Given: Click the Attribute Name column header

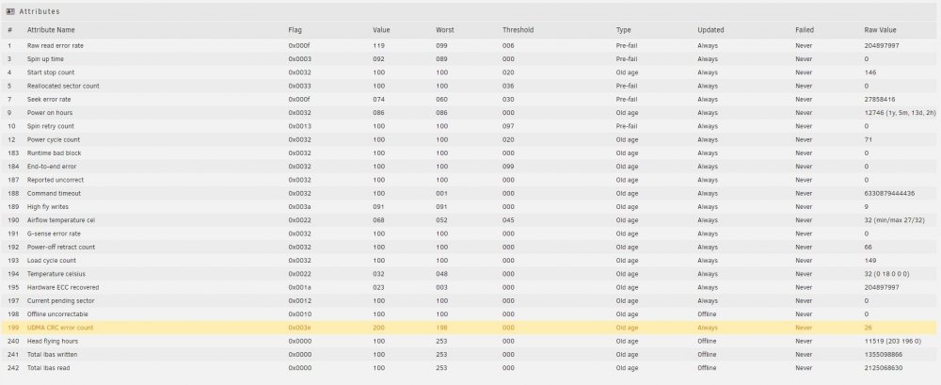Looking at the screenshot, I should coord(51,30).
